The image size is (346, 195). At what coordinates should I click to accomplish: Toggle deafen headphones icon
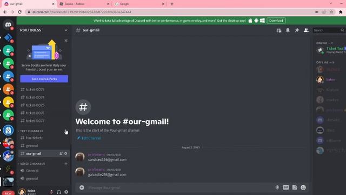click(x=59, y=192)
